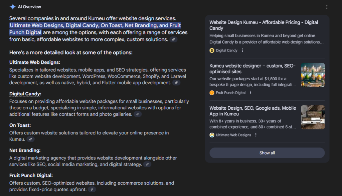Open 'Website Design Kumeu - Affordable Pricing' result
The image size is (342, 196).
tap(264, 25)
